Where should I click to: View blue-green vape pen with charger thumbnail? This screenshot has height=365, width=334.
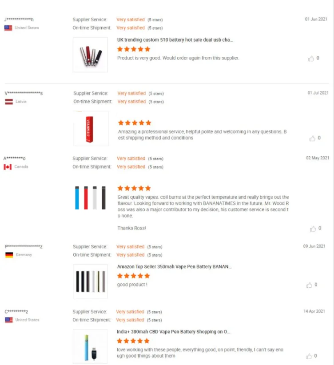[x=90, y=346]
